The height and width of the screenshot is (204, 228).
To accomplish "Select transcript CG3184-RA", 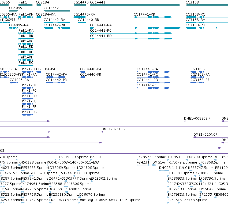I will 39,17.
